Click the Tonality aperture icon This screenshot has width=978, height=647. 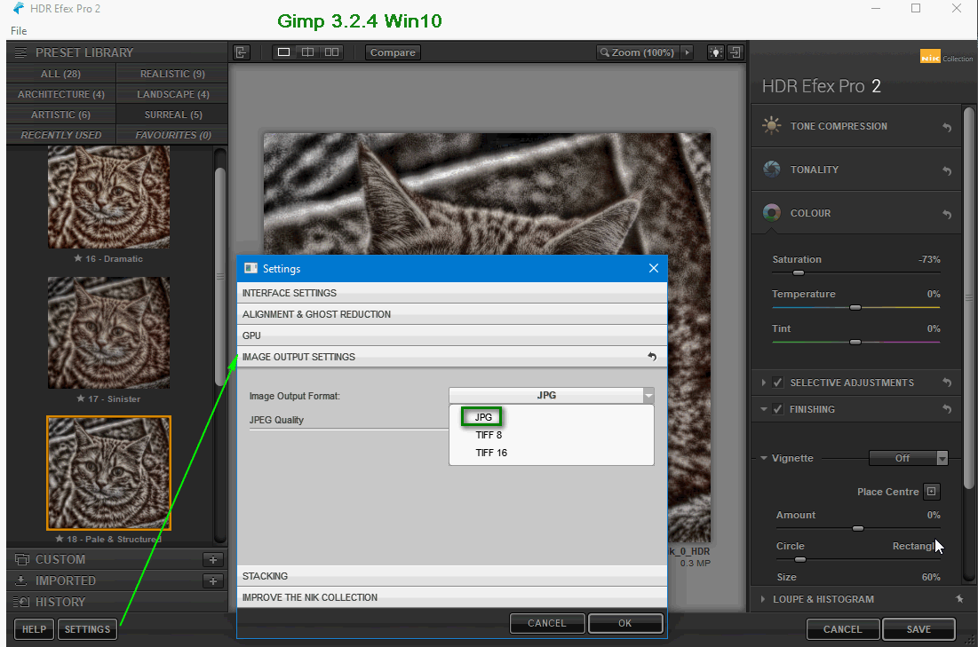click(772, 169)
